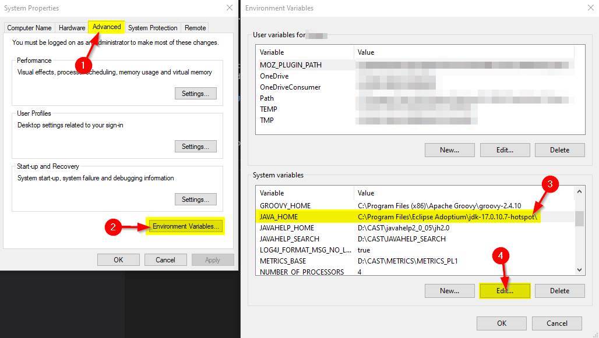Click the Environment Variables button
This screenshot has height=338, width=599.
tap(186, 226)
